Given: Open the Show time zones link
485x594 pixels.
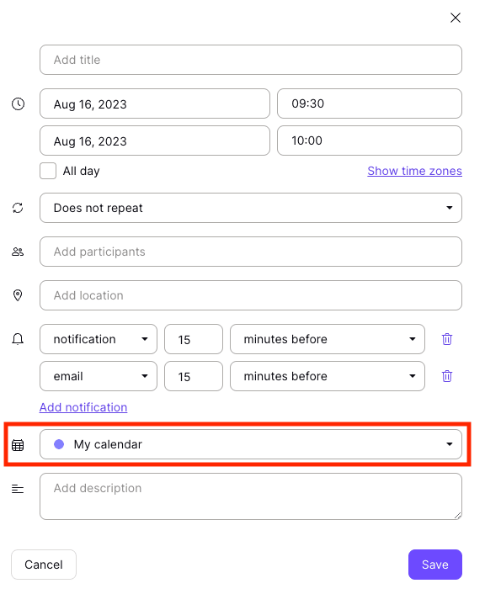Looking at the screenshot, I should pos(414,171).
